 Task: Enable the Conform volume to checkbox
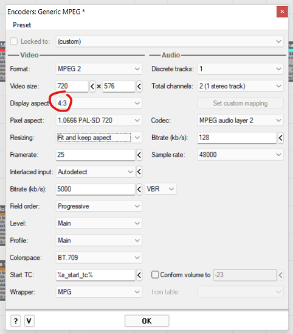155,275
